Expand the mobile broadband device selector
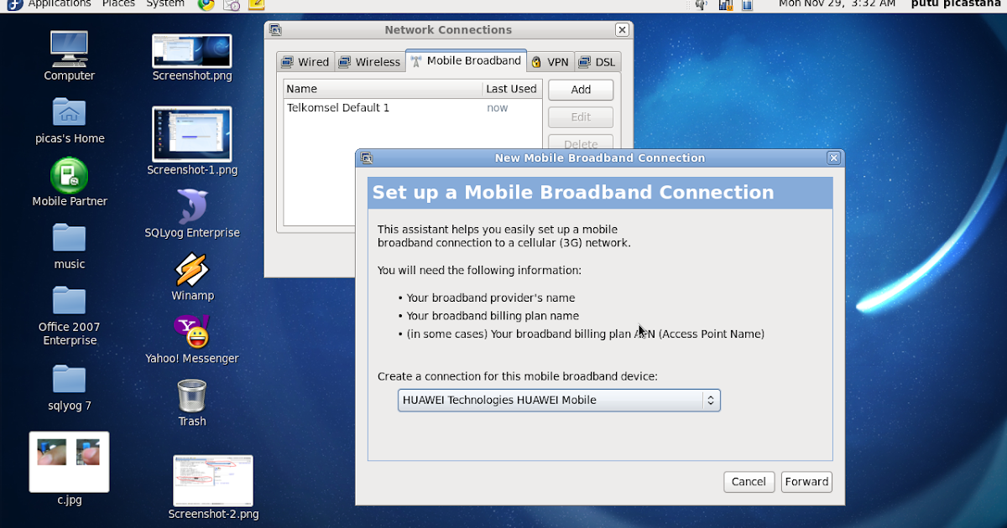The width and height of the screenshot is (1007, 528). pyautogui.click(x=711, y=400)
